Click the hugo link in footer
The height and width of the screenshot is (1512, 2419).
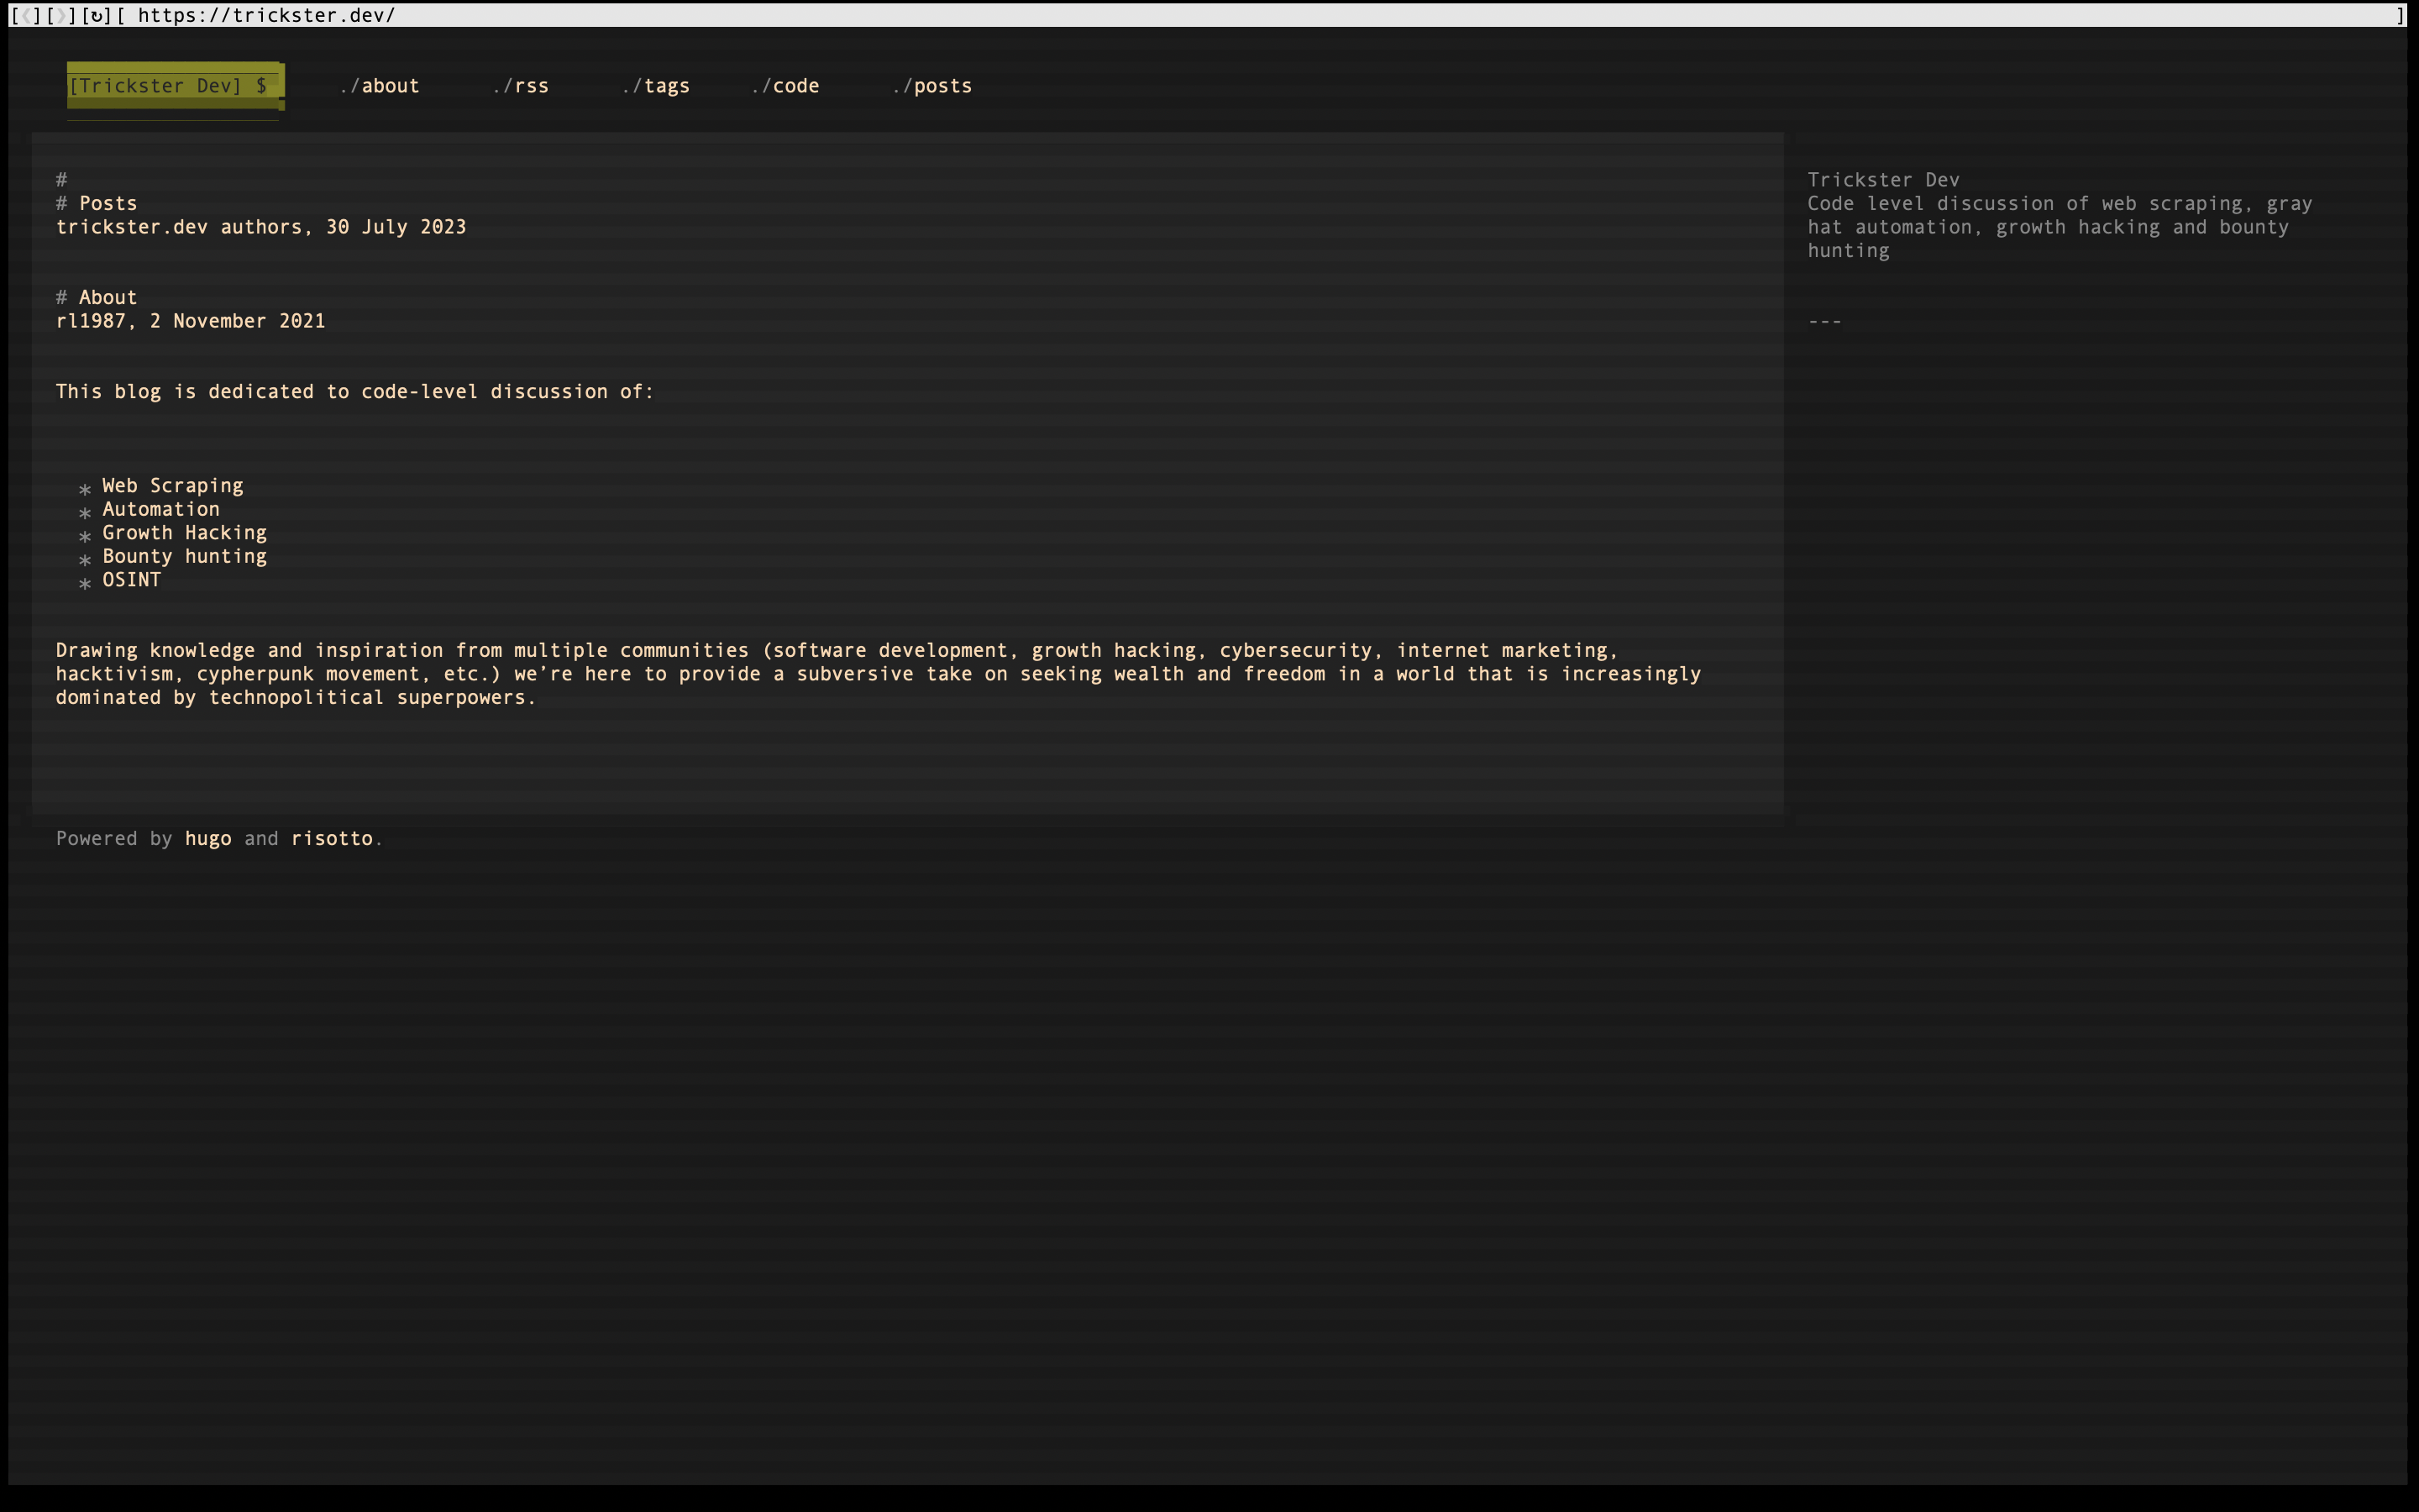(x=208, y=839)
